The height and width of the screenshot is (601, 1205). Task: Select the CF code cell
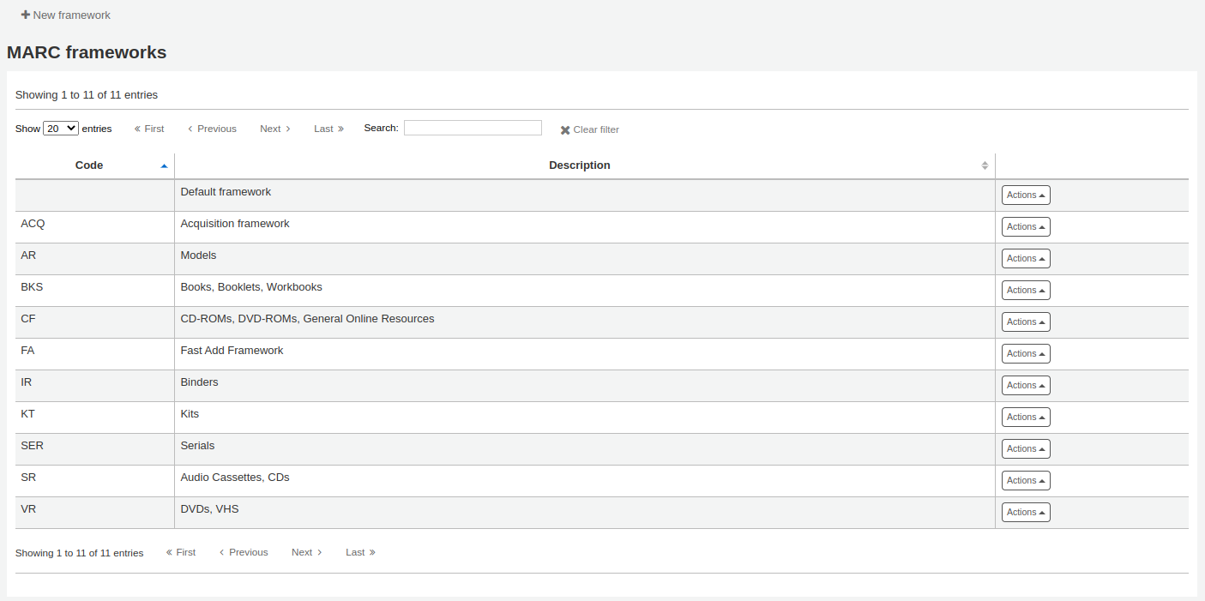[x=94, y=322]
